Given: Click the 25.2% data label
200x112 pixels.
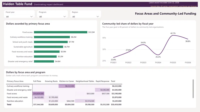Looking at the screenshot, I should tap(158, 57).
